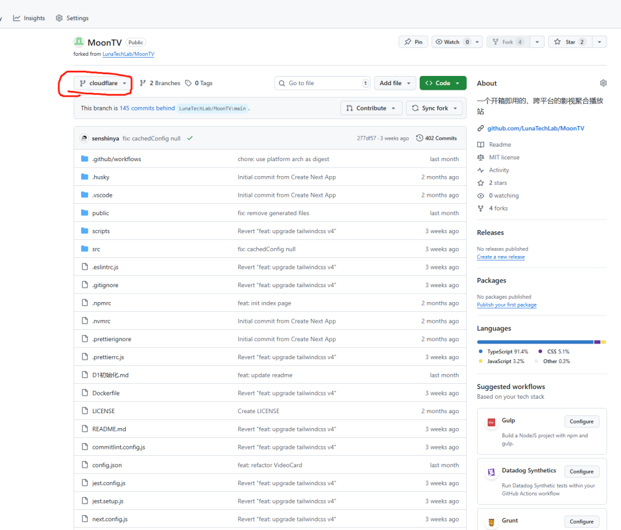Open the cloudflare branch selector dropdown
Image resolution: width=621 pixels, height=530 pixels.
103,83
